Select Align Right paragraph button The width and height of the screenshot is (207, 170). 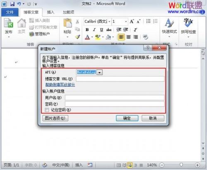136,37
